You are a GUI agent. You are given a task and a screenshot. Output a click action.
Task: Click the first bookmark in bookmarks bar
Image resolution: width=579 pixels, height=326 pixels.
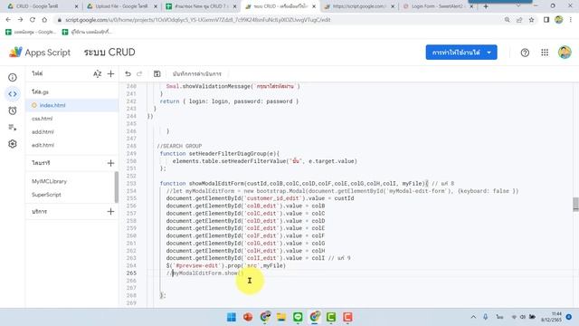[x=31, y=33]
